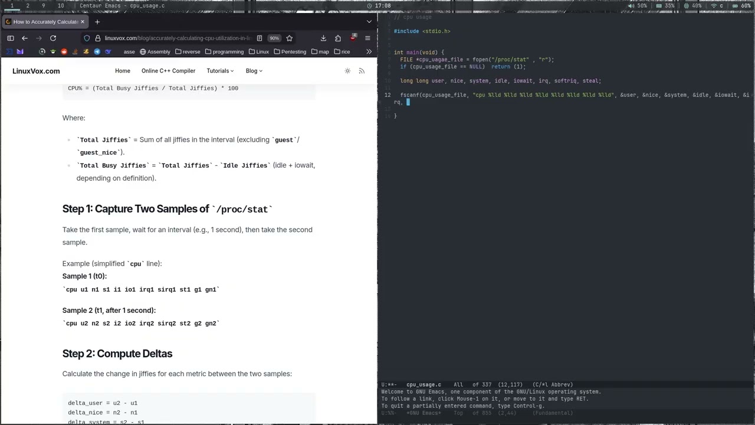This screenshot has width=755, height=425.
Task: Open the Reddit bookmark icon
Action: coord(64,52)
